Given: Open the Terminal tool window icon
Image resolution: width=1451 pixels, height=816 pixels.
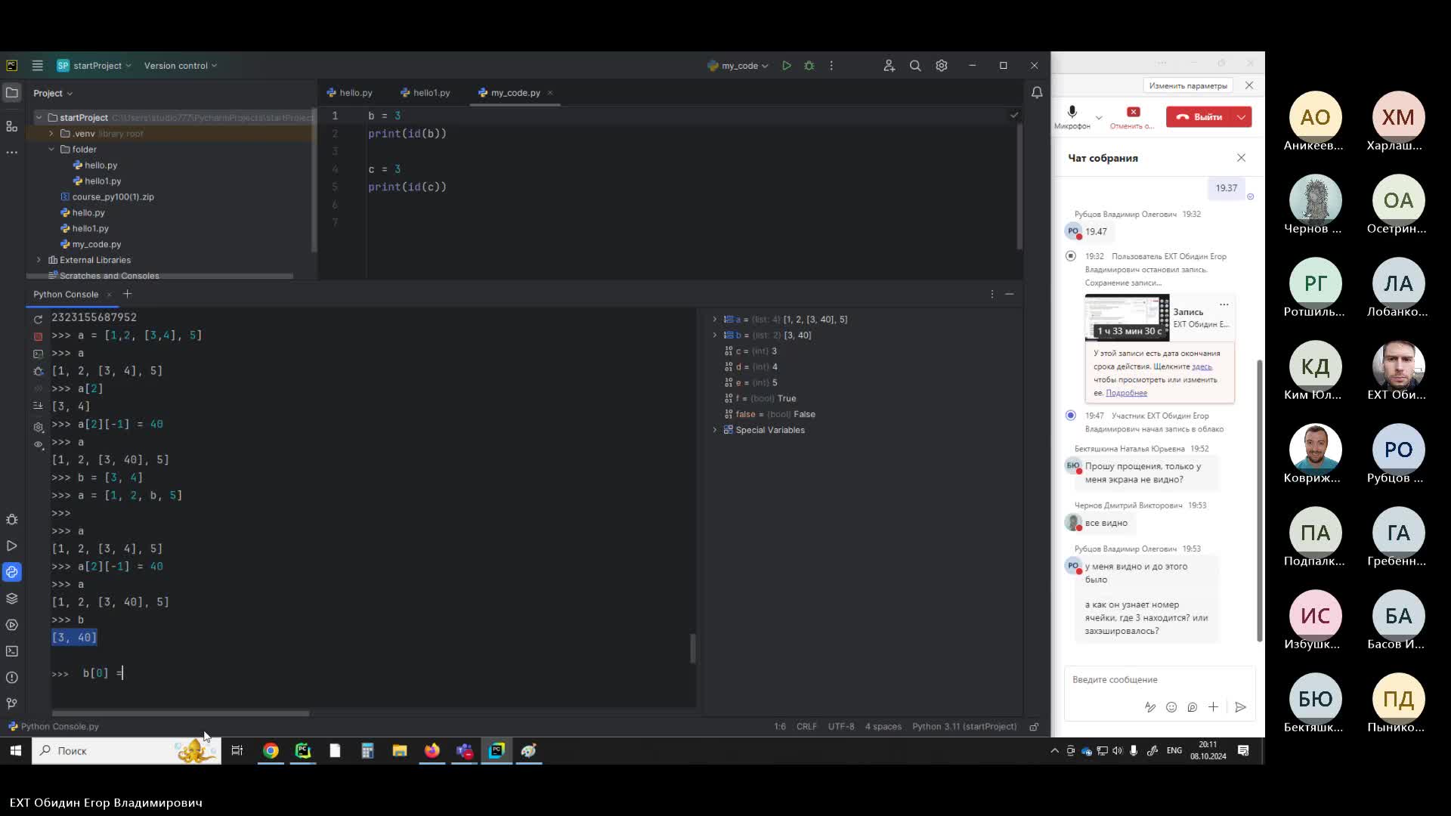Looking at the screenshot, I should pos(11,651).
